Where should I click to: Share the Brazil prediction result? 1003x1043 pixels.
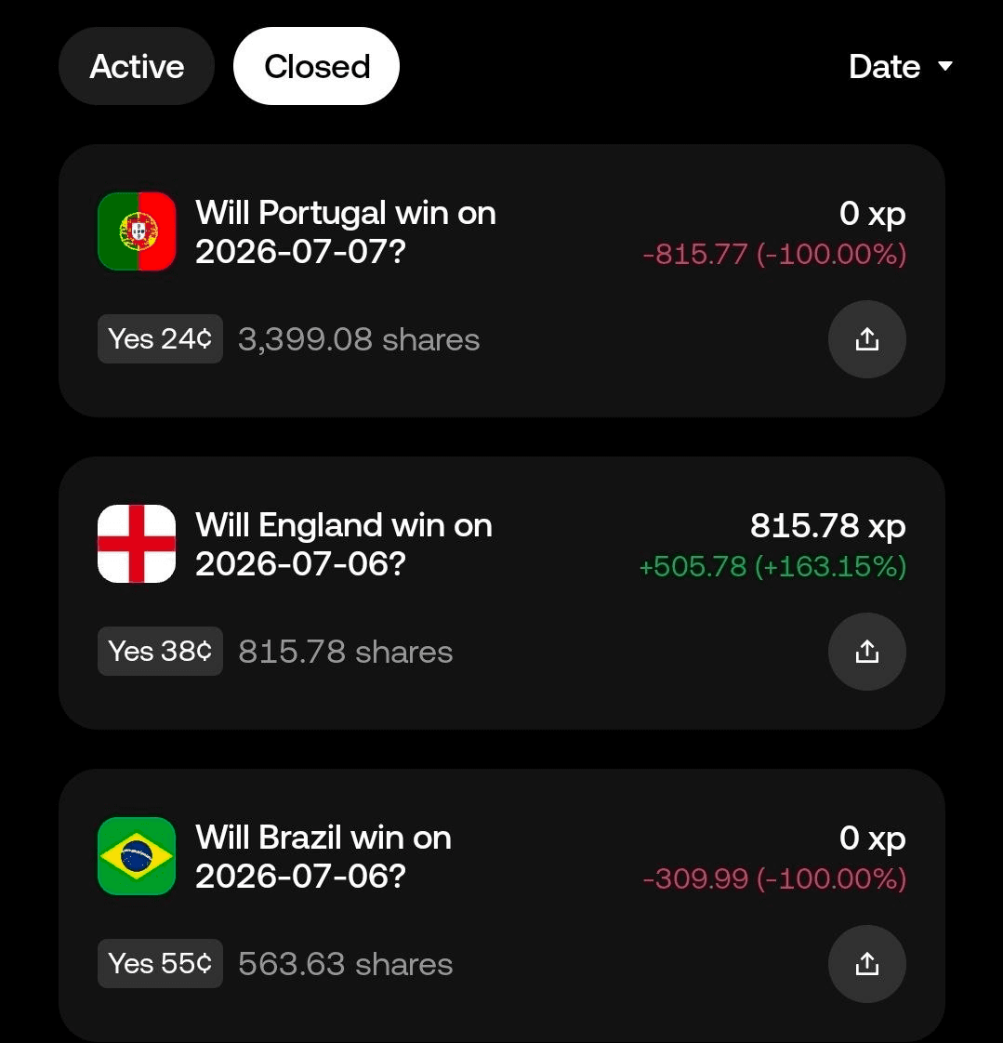point(866,964)
